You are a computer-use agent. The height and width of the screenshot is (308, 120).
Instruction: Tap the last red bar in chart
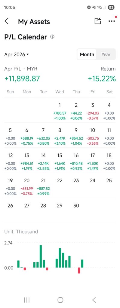coord(79,270)
